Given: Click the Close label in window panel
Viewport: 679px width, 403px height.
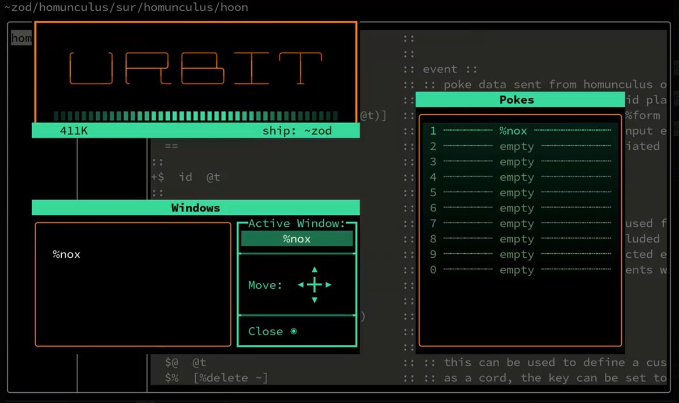Looking at the screenshot, I should click(265, 331).
